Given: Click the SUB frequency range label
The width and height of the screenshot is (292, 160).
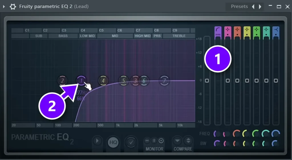Looking at the screenshot, I should 39,36.
